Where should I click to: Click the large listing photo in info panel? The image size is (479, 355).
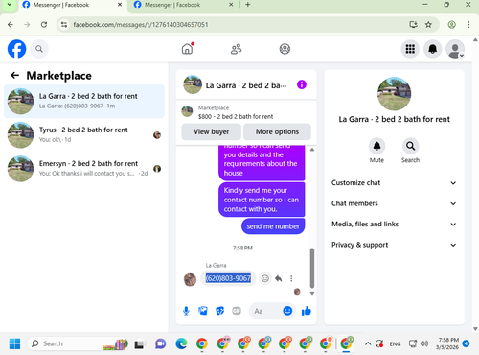pos(394,94)
